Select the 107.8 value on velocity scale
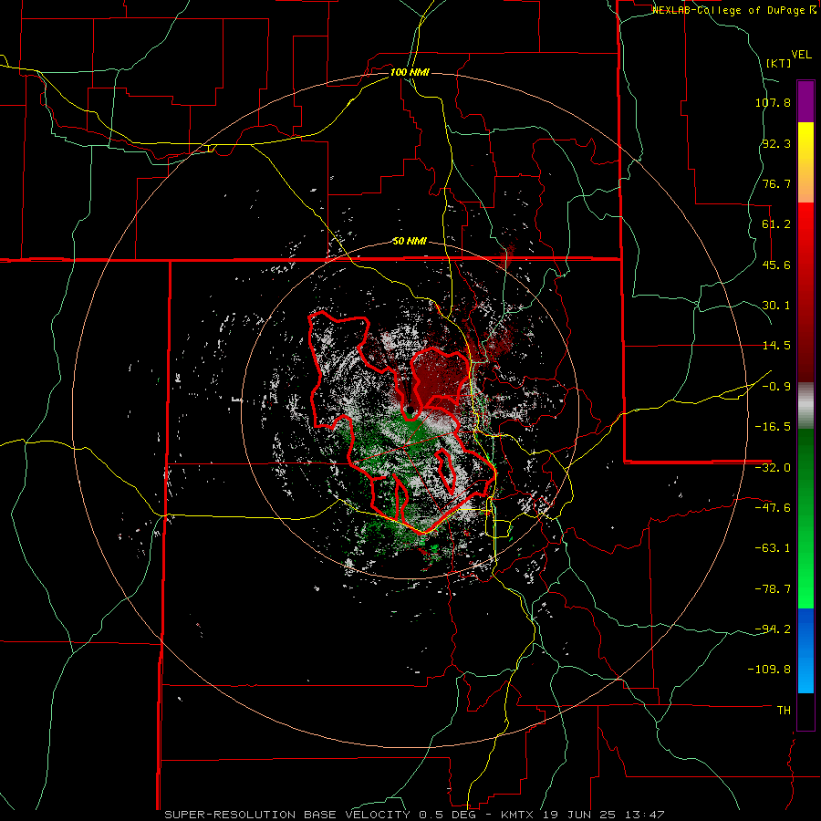821x821 pixels. (x=773, y=102)
